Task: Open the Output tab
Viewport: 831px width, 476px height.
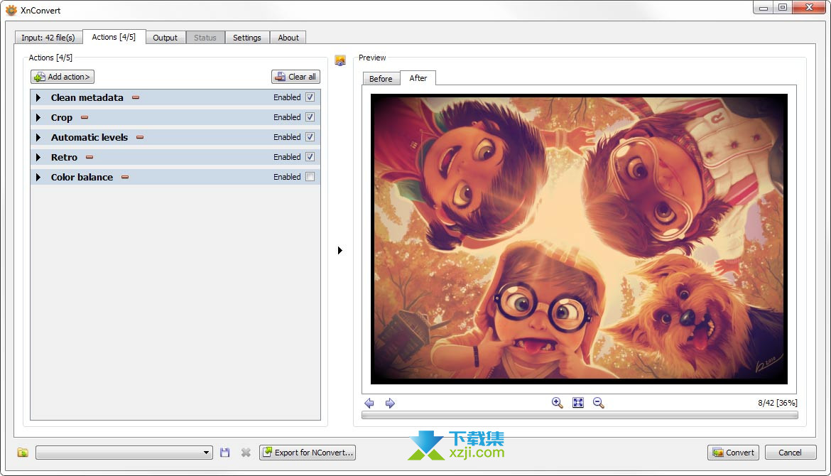Action: (x=165, y=38)
